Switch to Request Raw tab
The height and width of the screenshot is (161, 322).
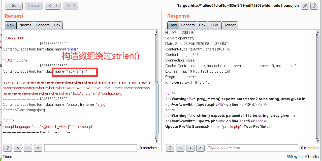tap(11, 25)
